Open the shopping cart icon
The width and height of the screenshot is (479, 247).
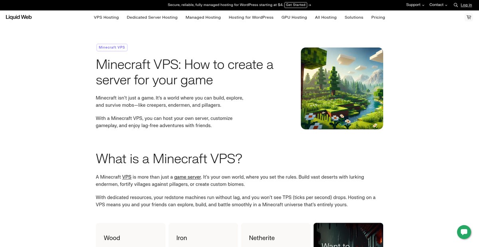469,18
